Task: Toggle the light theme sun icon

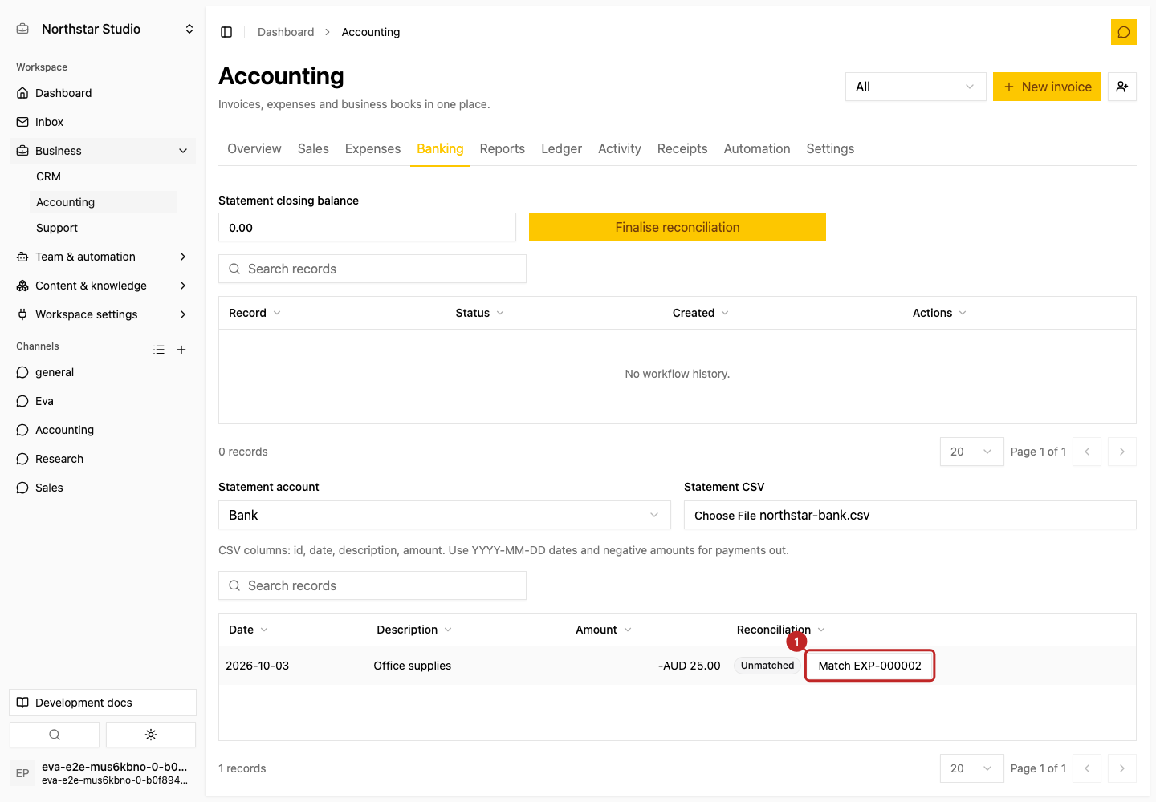Action: click(151, 735)
